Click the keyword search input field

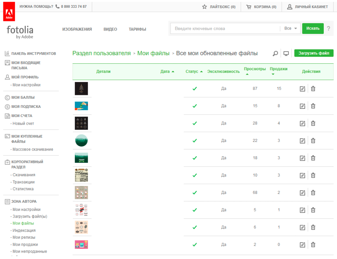[x=225, y=29]
